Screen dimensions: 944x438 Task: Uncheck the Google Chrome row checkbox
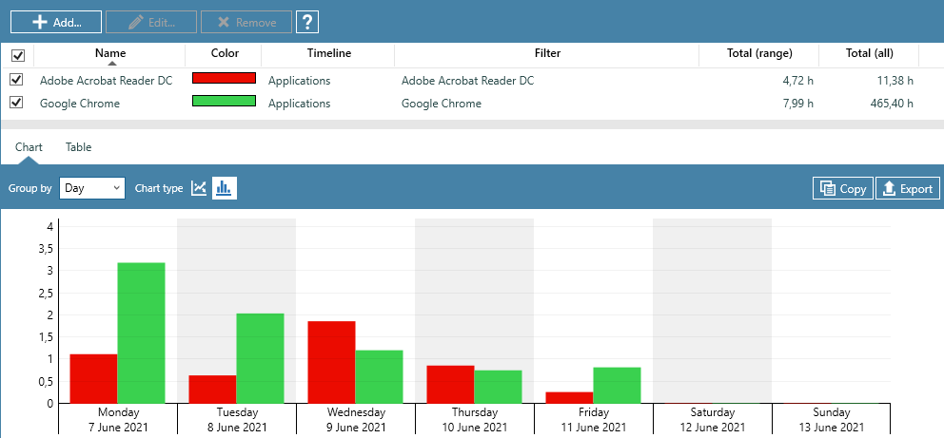pyautogui.click(x=16, y=103)
